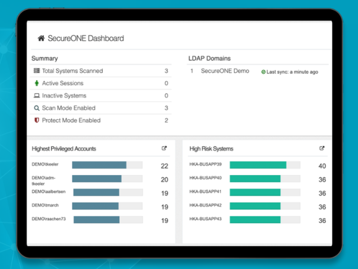Click the SecureONE Dashboard title
Viewport: 358px width, 269px height.
coord(86,38)
